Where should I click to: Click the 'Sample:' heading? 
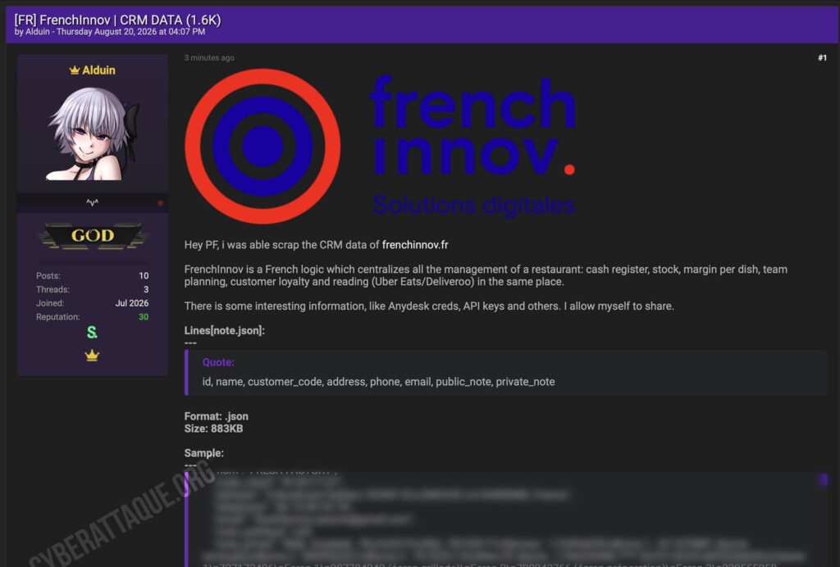(x=204, y=453)
